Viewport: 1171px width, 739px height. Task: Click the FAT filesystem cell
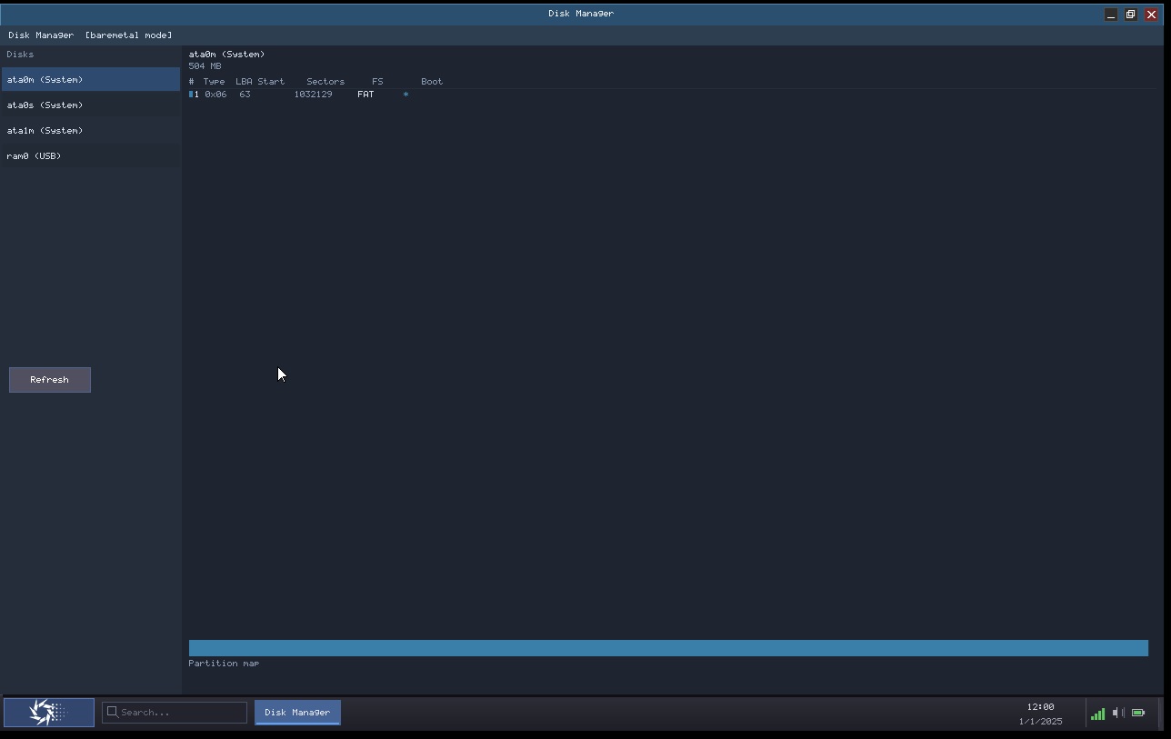[365, 95]
